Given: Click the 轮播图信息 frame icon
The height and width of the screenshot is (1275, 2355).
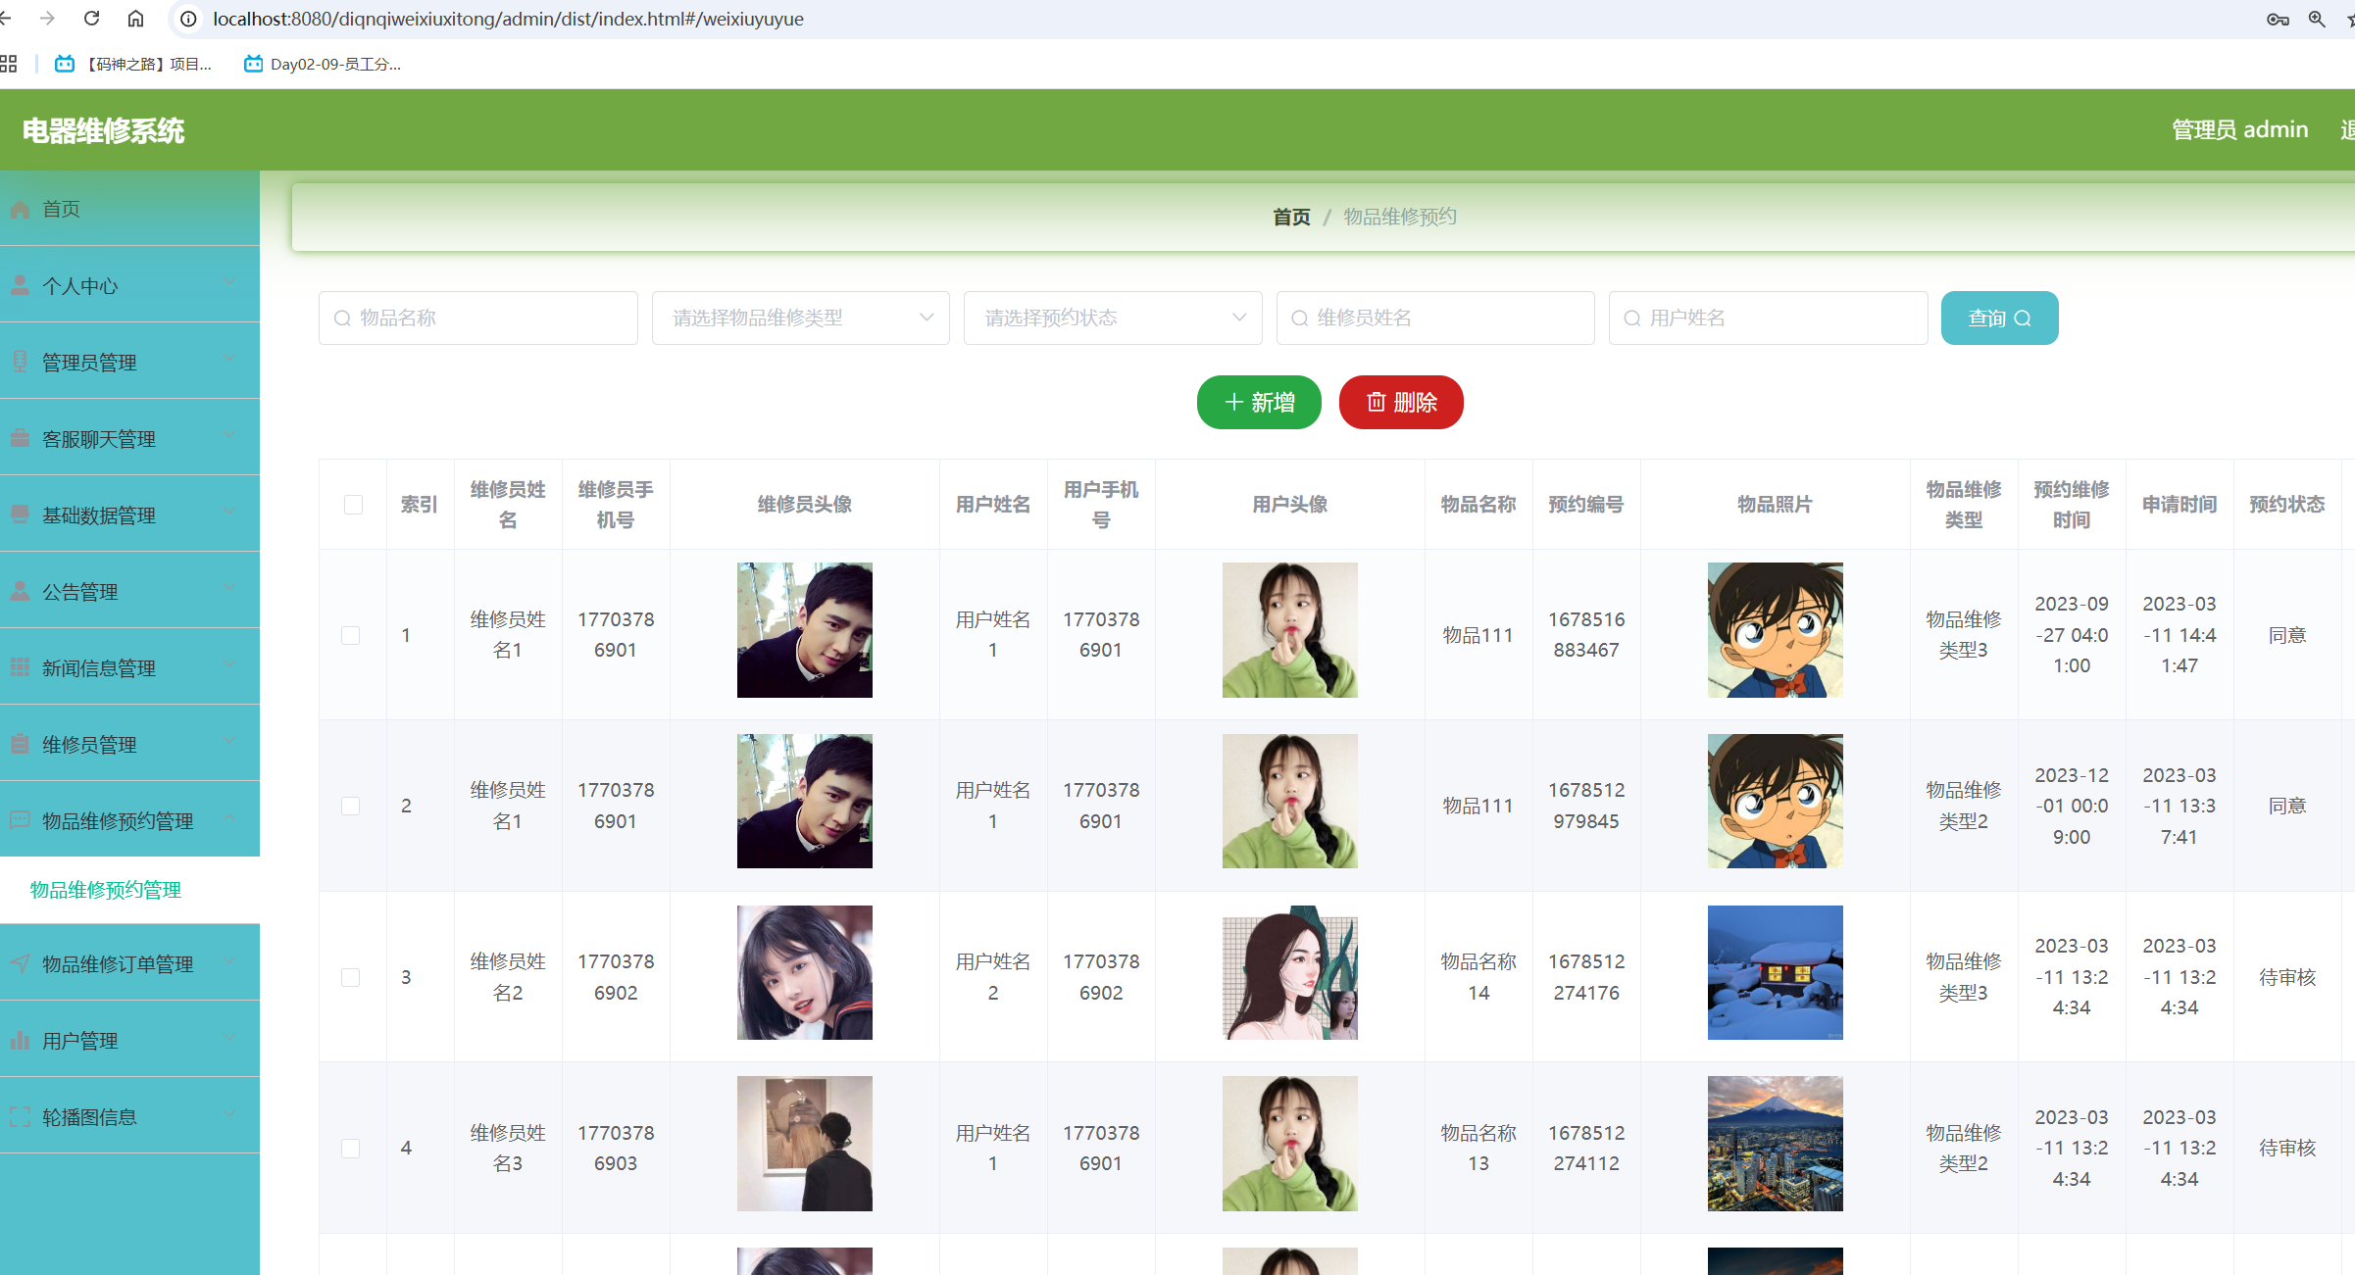Looking at the screenshot, I should tap(21, 1115).
